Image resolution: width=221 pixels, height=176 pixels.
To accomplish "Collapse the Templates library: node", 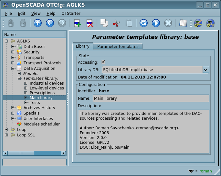I will (19, 78).
